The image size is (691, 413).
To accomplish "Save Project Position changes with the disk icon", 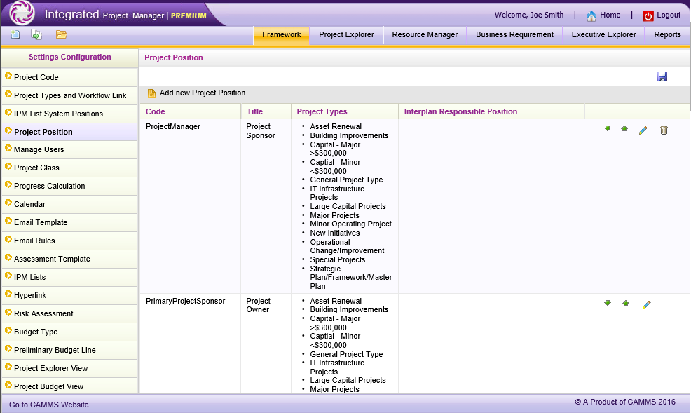I will click(x=662, y=76).
